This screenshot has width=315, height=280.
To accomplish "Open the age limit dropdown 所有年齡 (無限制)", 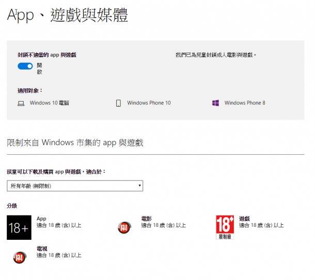I will (75, 186).
